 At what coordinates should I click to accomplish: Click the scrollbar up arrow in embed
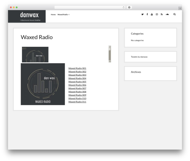(110, 46)
